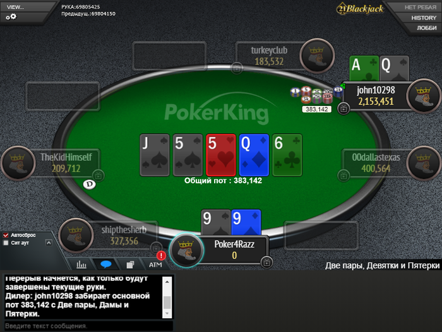Viewport: 442px width, 332px height.
Task: Click the red exclamation alert icon
Action: pos(161,256)
